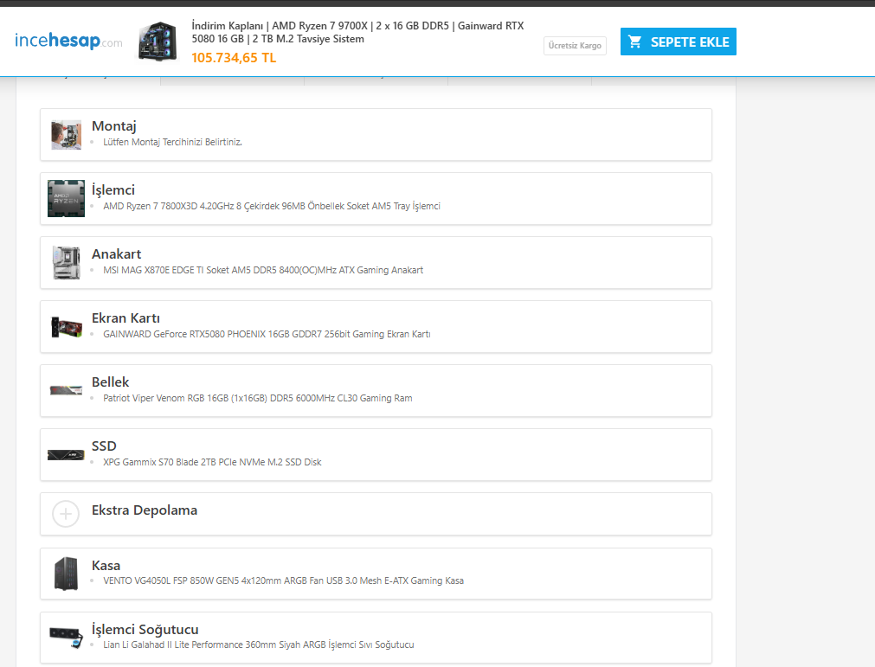Screen dimensions: 875x667
Task: Click text 'Lian Li Galahad II Lite Performance 360mm'
Action: click(190, 645)
